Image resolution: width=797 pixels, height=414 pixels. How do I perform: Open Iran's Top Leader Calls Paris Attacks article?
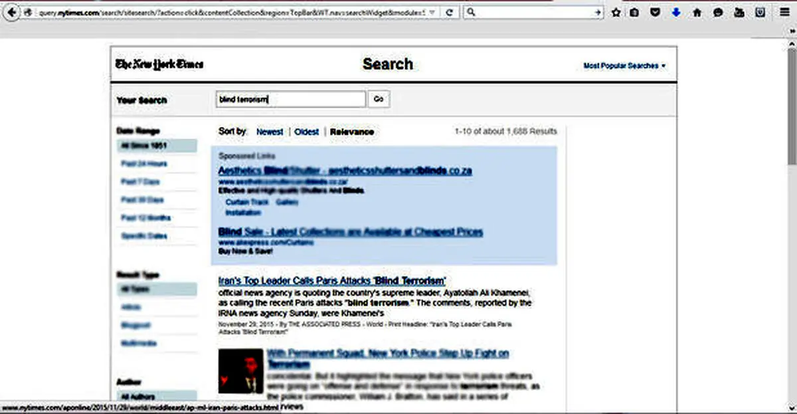coord(332,280)
